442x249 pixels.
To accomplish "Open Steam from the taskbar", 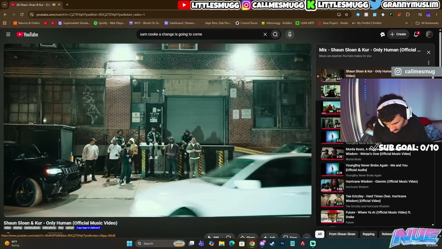I will [x=272, y=243].
